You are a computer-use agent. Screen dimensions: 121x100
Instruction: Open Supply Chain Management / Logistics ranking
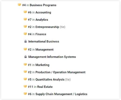(58, 94)
